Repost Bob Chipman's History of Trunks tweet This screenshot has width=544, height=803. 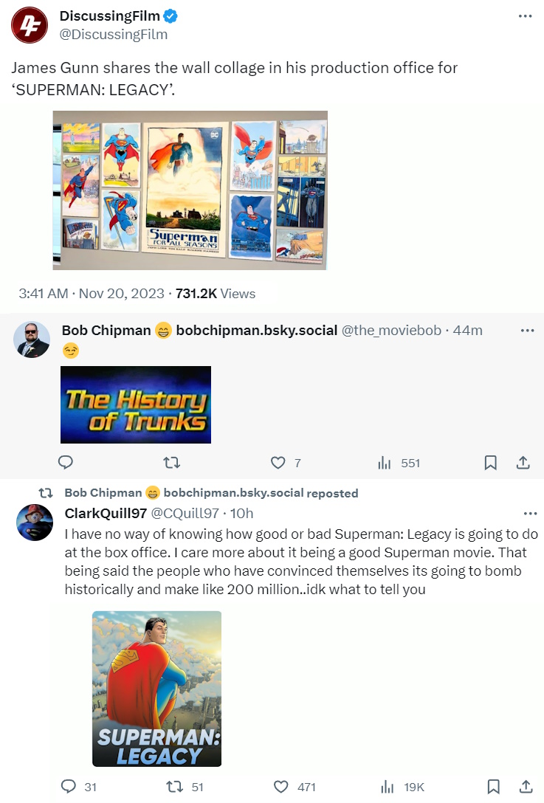pos(171,463)
